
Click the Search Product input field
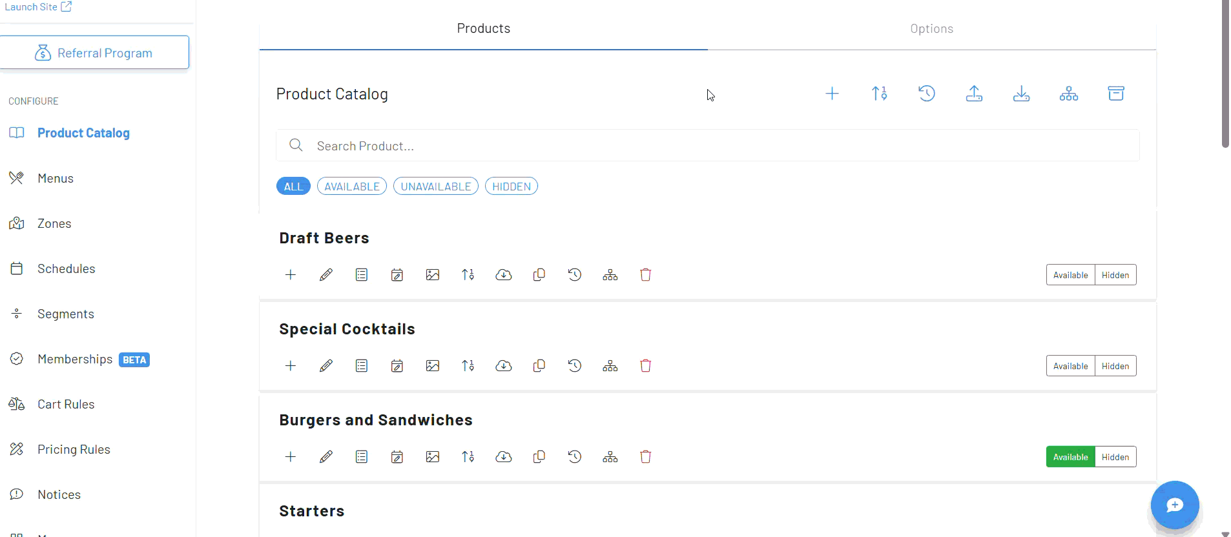coord(708,146)
